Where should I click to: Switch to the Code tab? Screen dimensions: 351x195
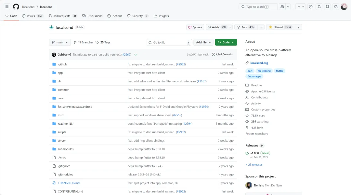[11, 16]
